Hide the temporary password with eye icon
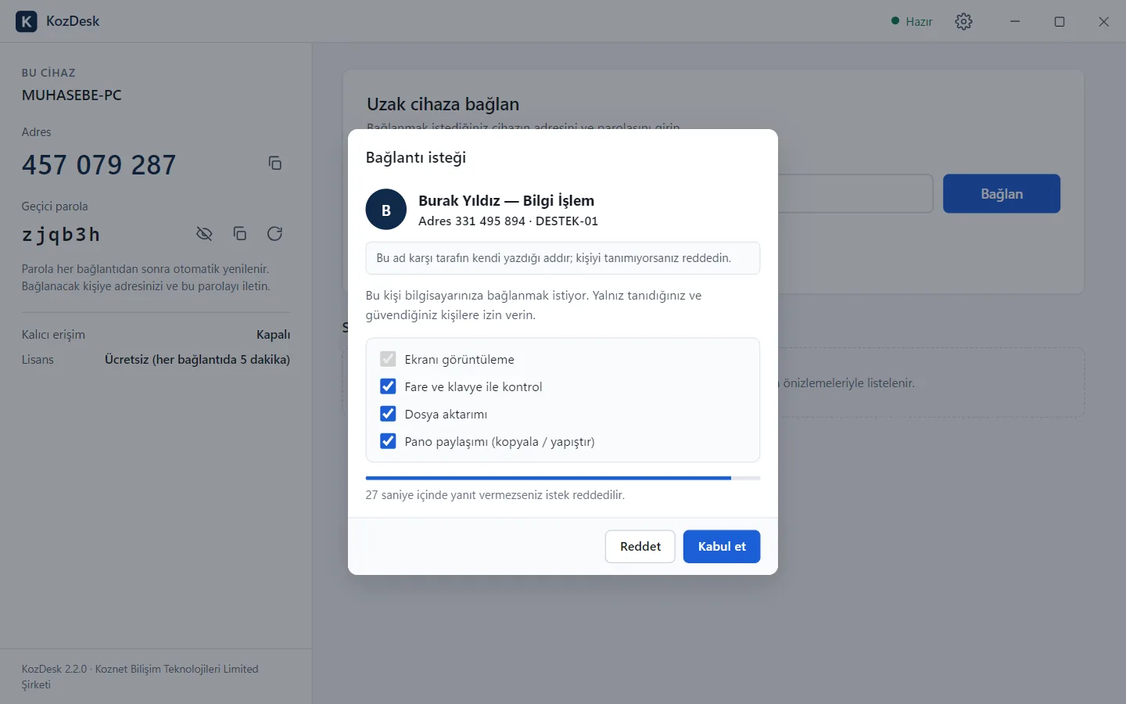This screenshot has height=704, width=1126. (x=204, y=234)
